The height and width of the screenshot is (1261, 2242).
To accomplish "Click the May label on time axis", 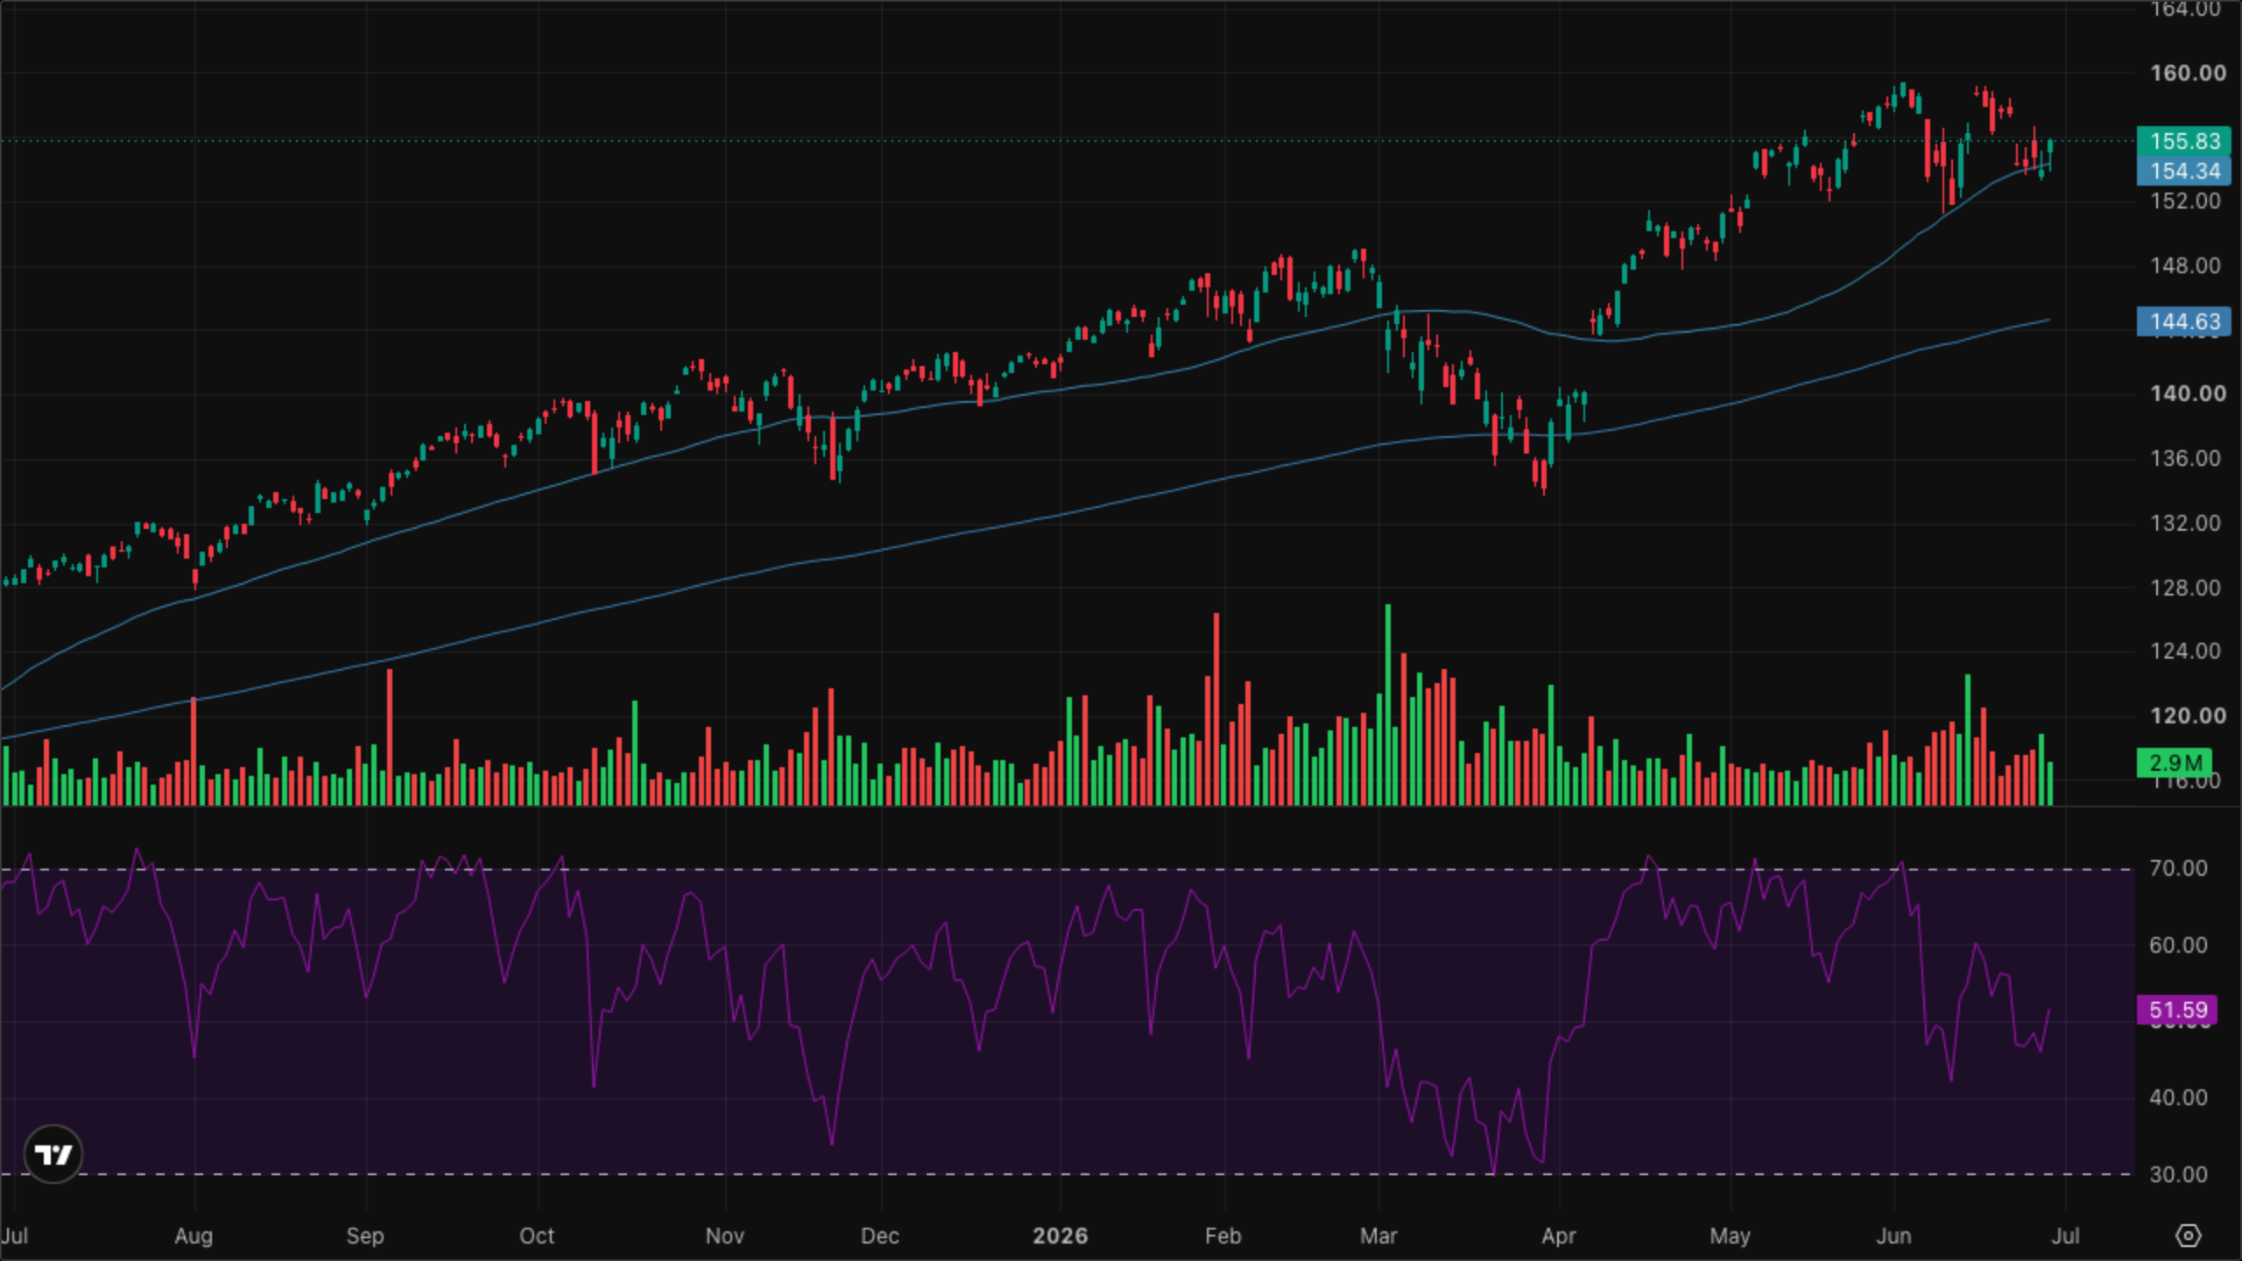I will (x=1731, y=1236).
